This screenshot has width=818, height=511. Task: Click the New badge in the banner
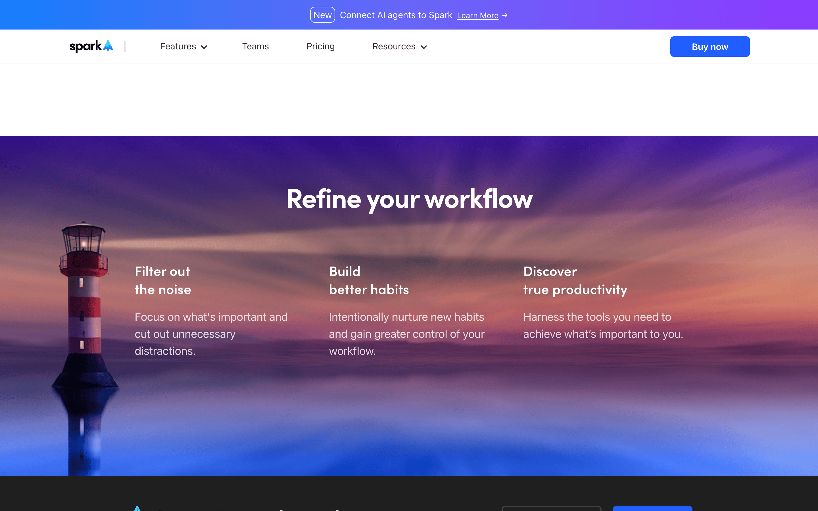[x=322, y=15]
